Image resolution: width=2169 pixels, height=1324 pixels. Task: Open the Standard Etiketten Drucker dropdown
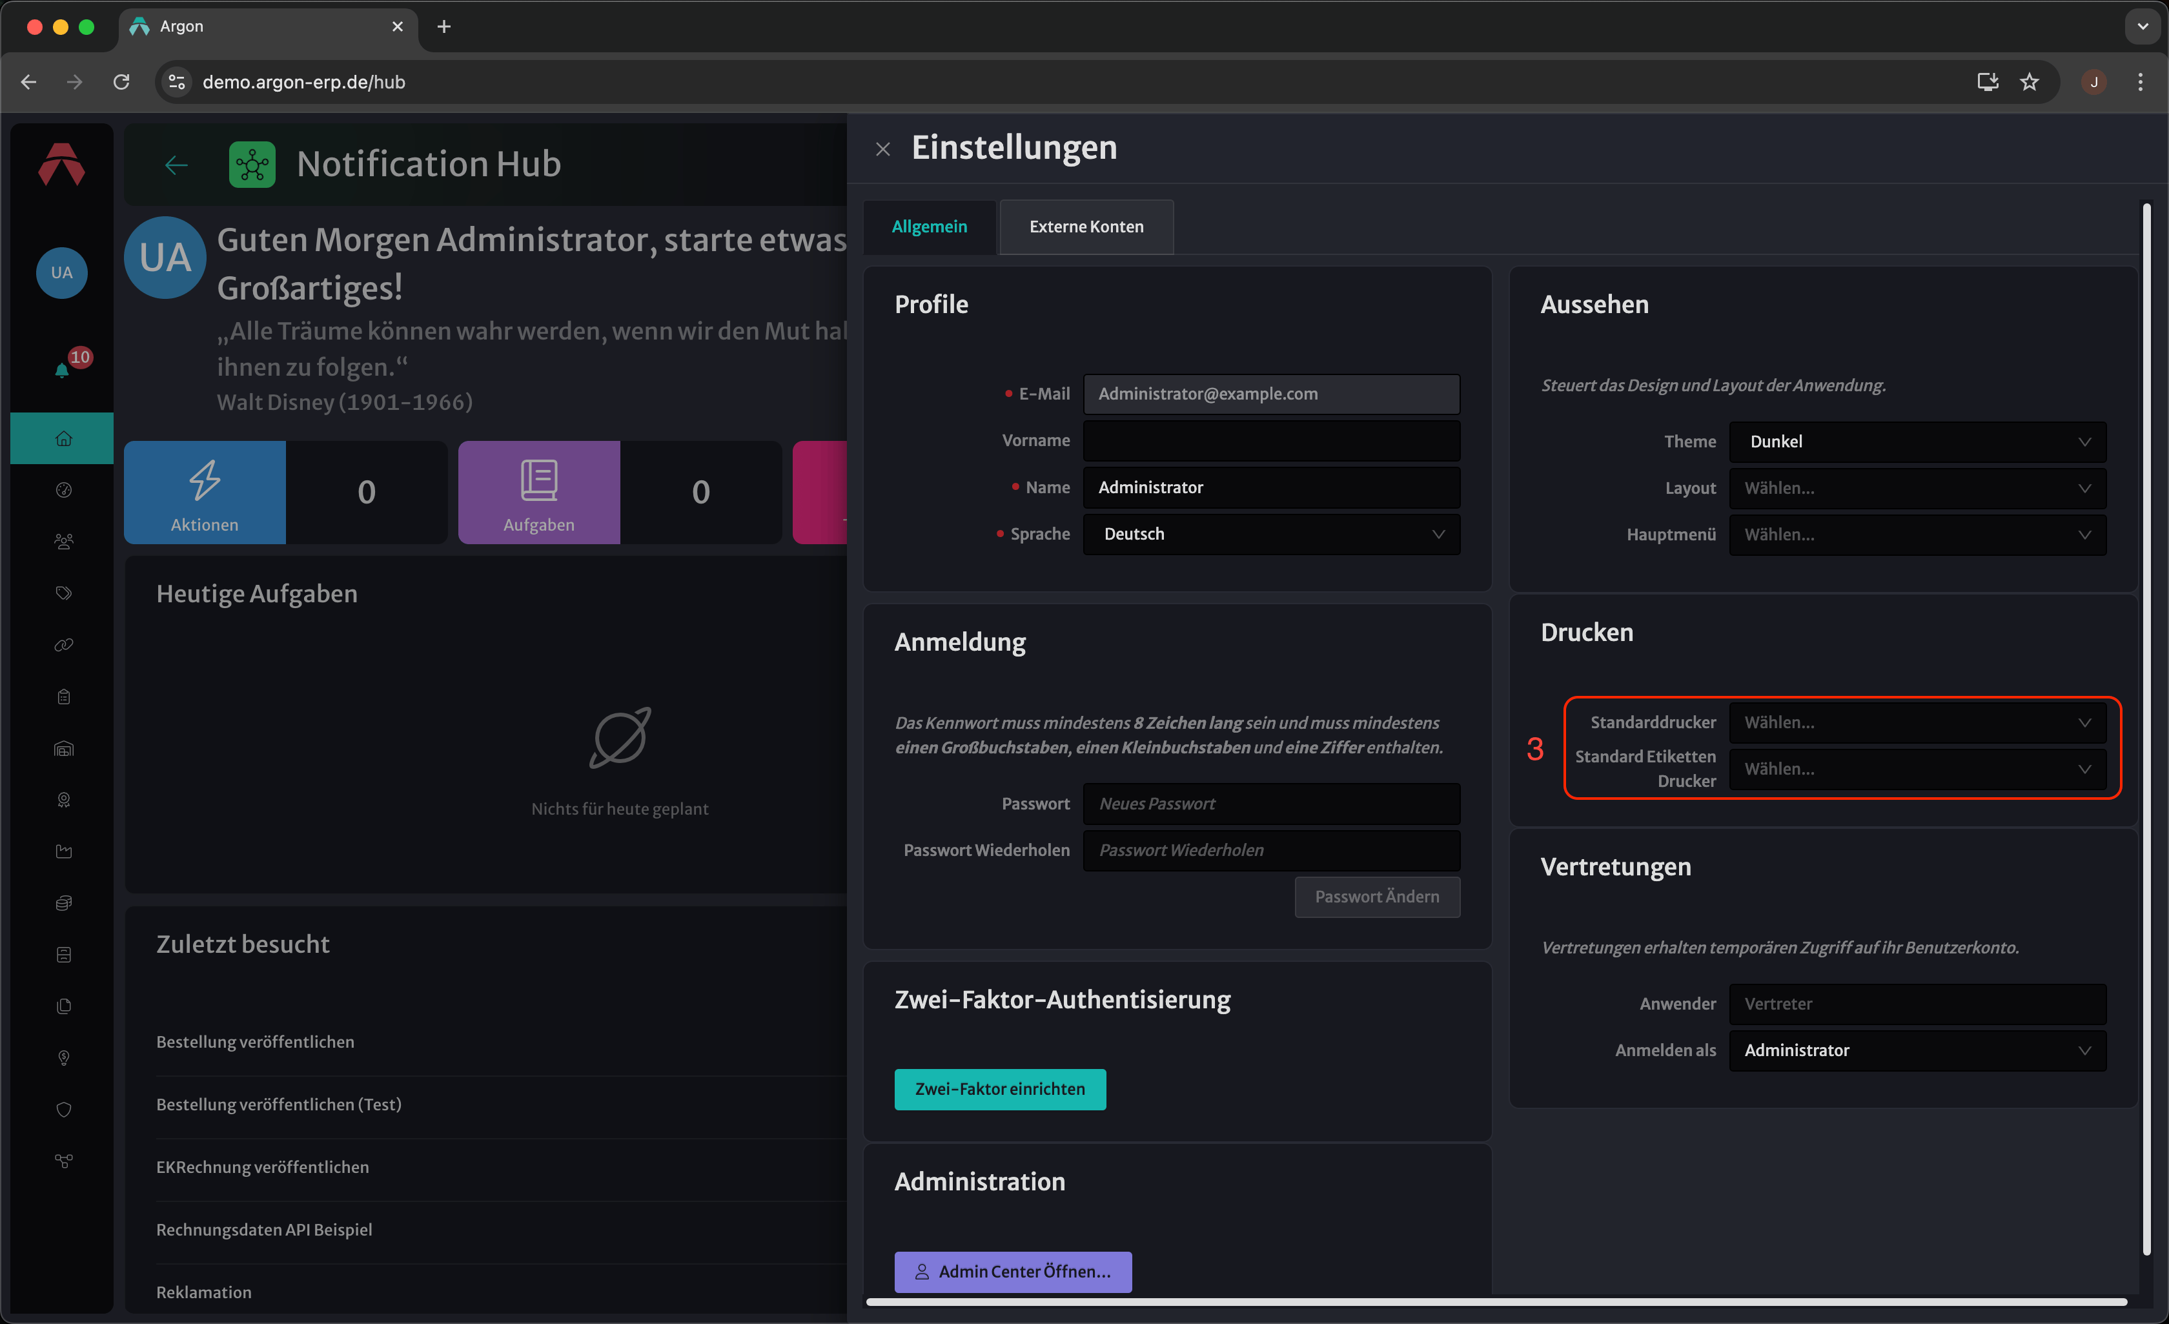[x=1917, y=769]
